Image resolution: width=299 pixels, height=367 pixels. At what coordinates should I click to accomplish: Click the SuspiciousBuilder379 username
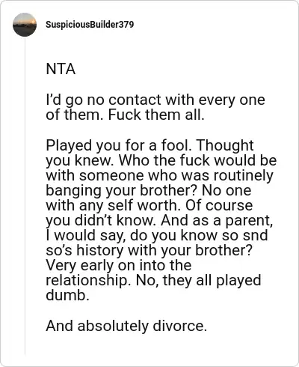coord(90,25)
